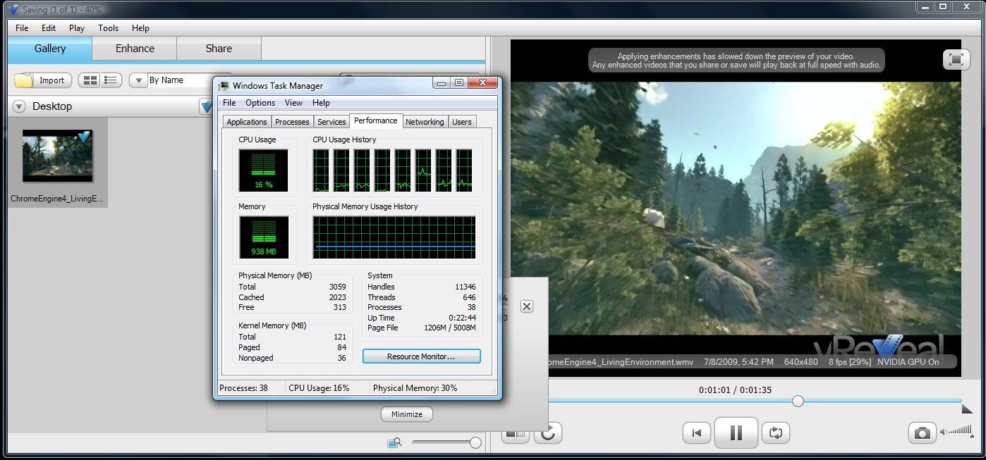The height and width of the screenshot is (460, 986).
Task: Click the first CPU Usage History graph
Action: (321, 170)
